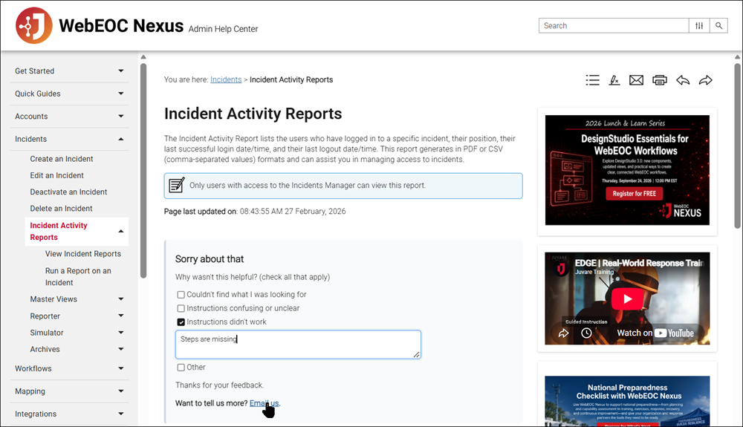Uncheck Instructions didn't work
Viewport: 743px width, 427px height.
(x=181, y=322)
